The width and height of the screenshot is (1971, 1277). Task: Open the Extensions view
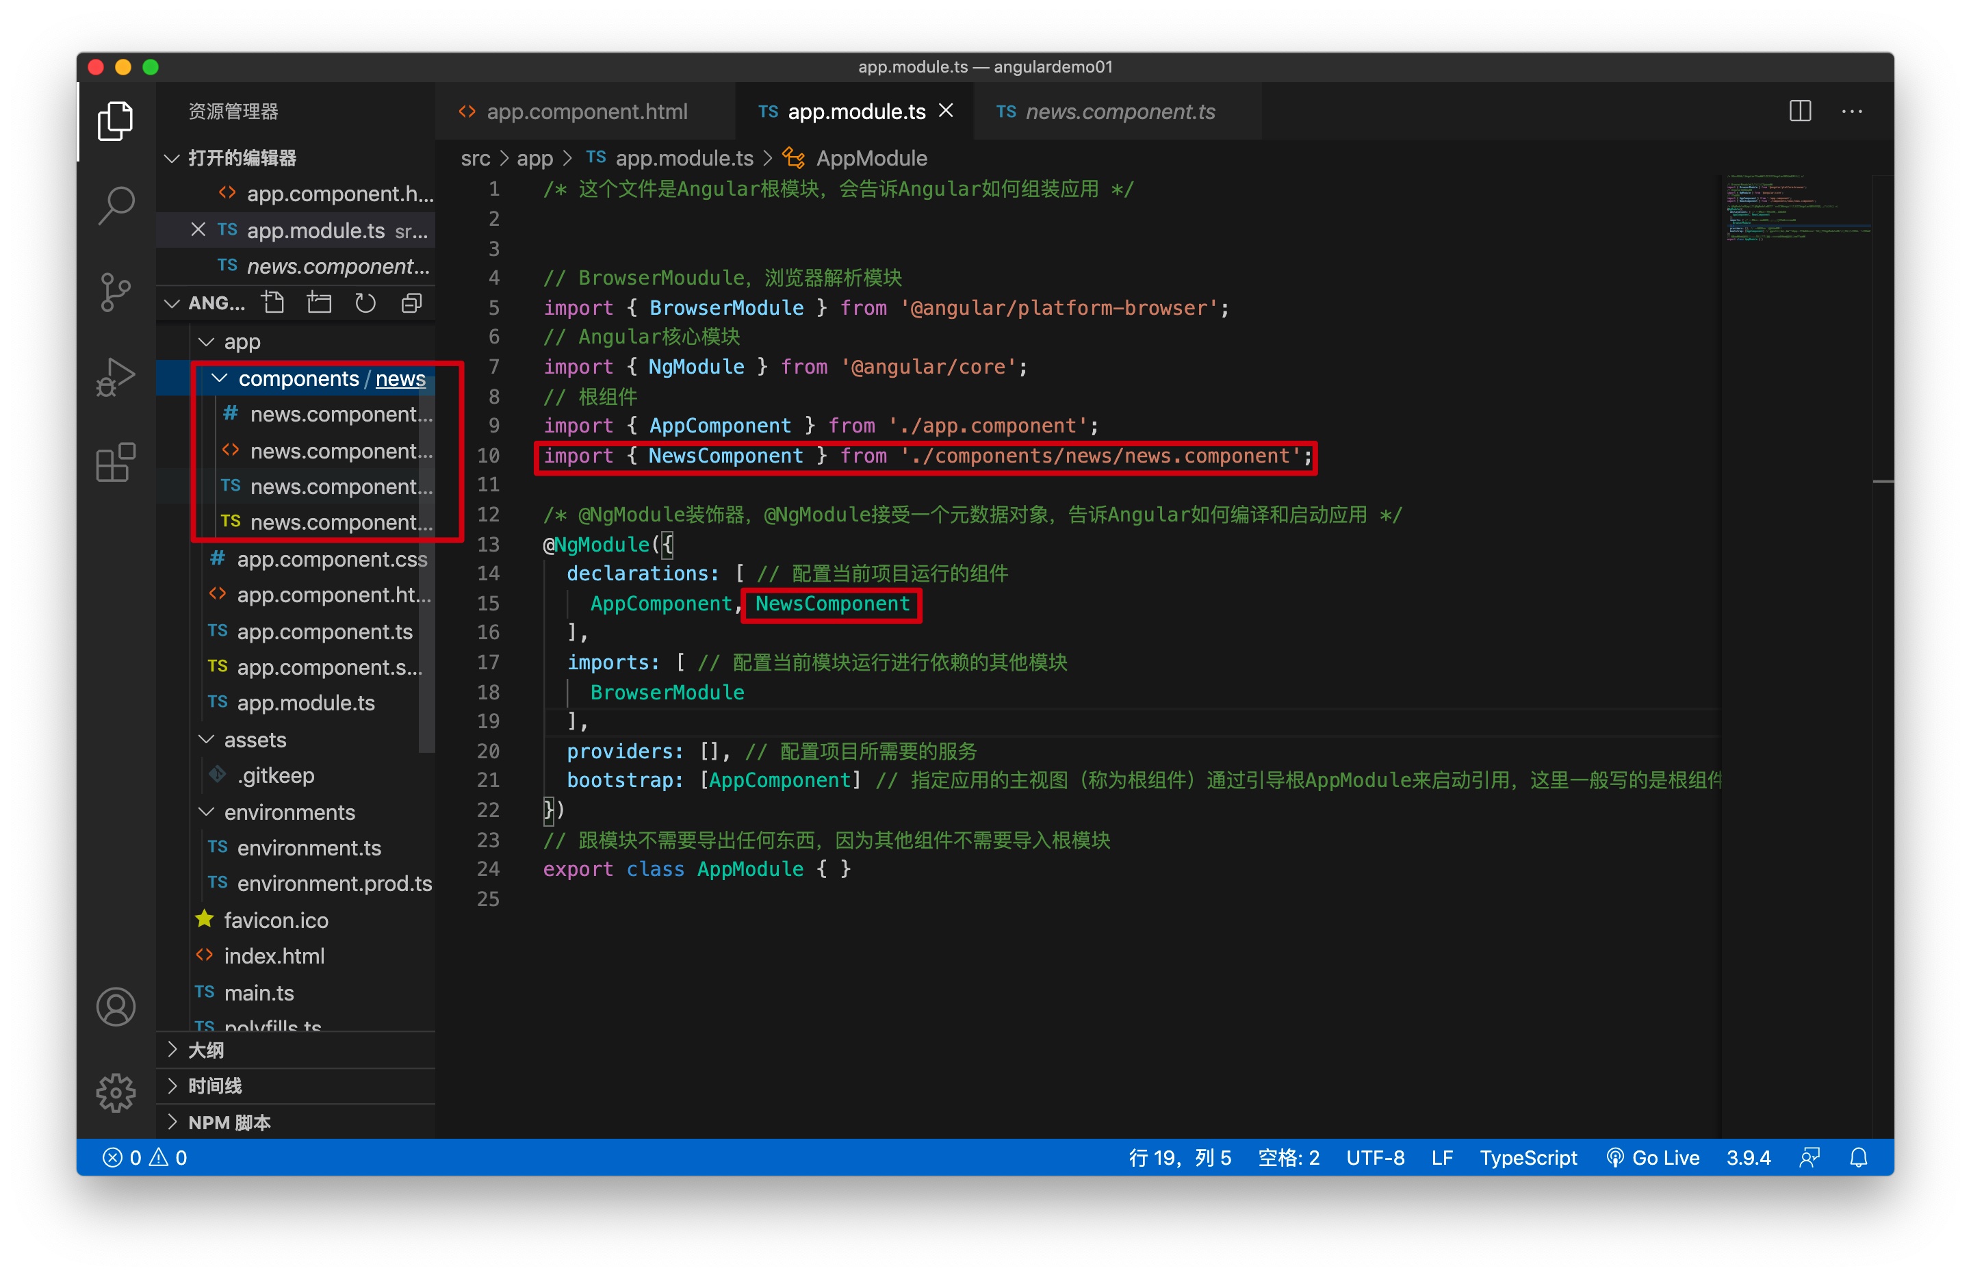[x=116, y=462]
